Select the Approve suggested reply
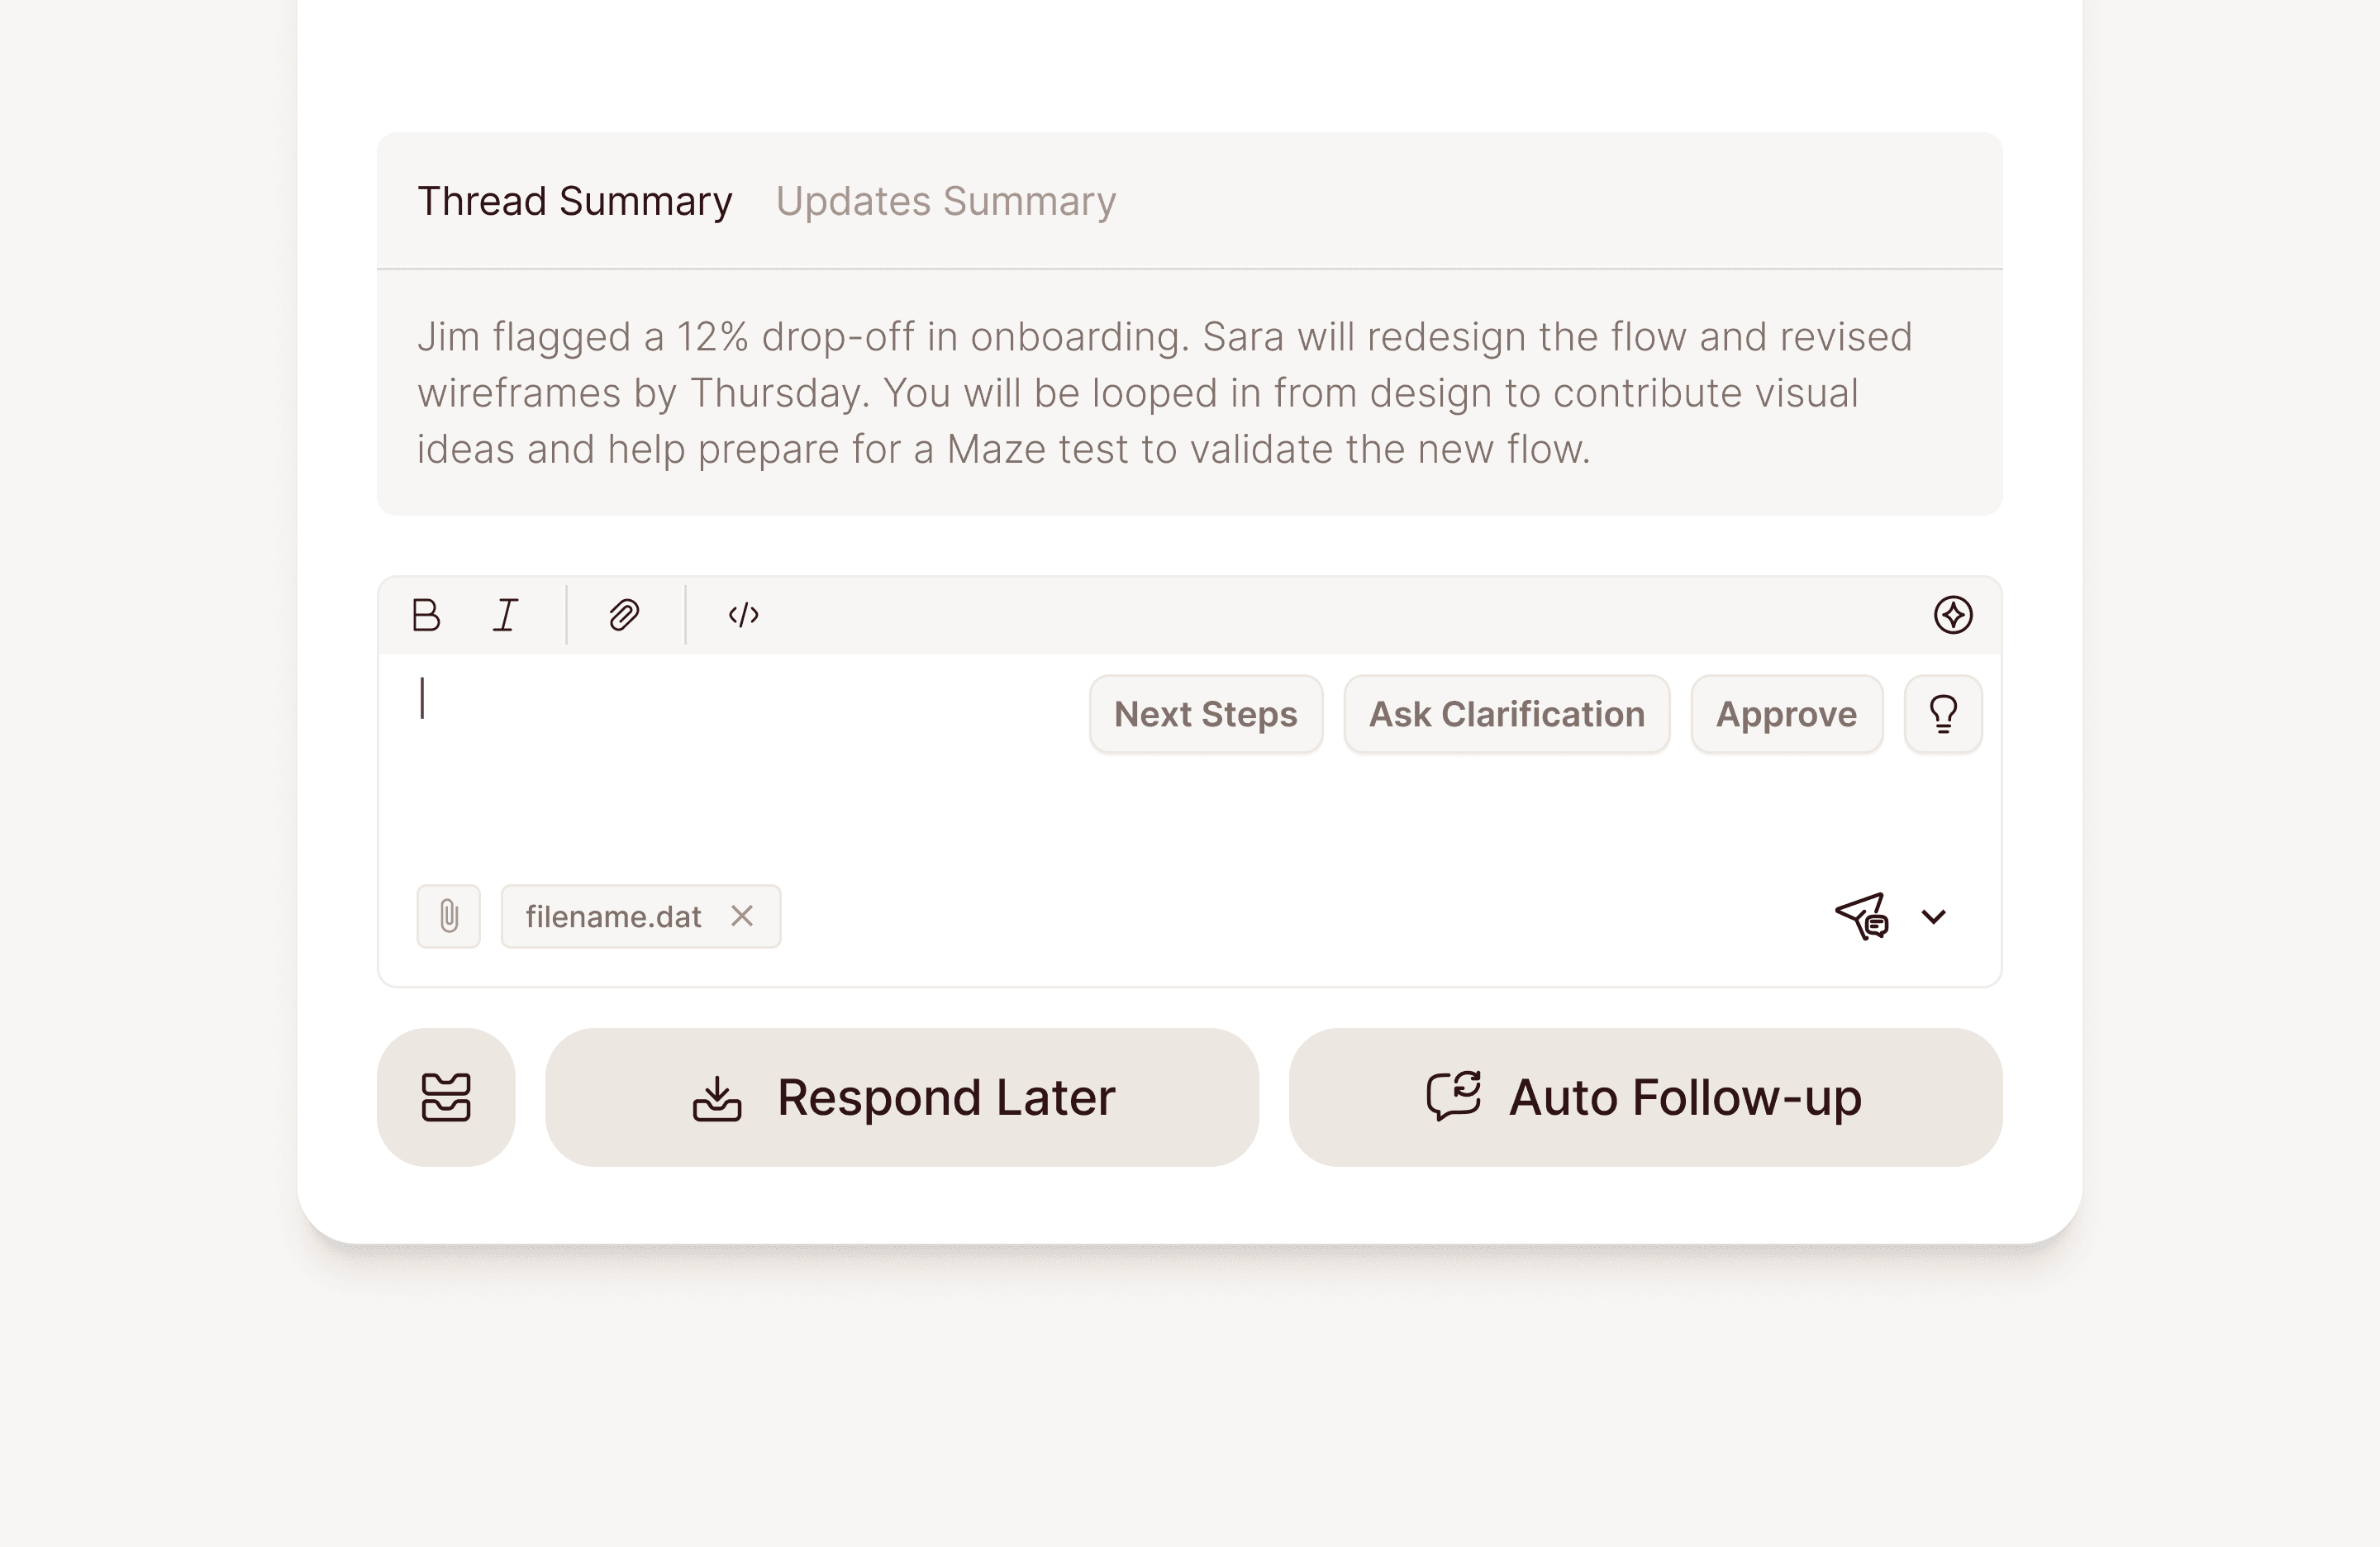2380x1547 pixels. point(1786,713)
